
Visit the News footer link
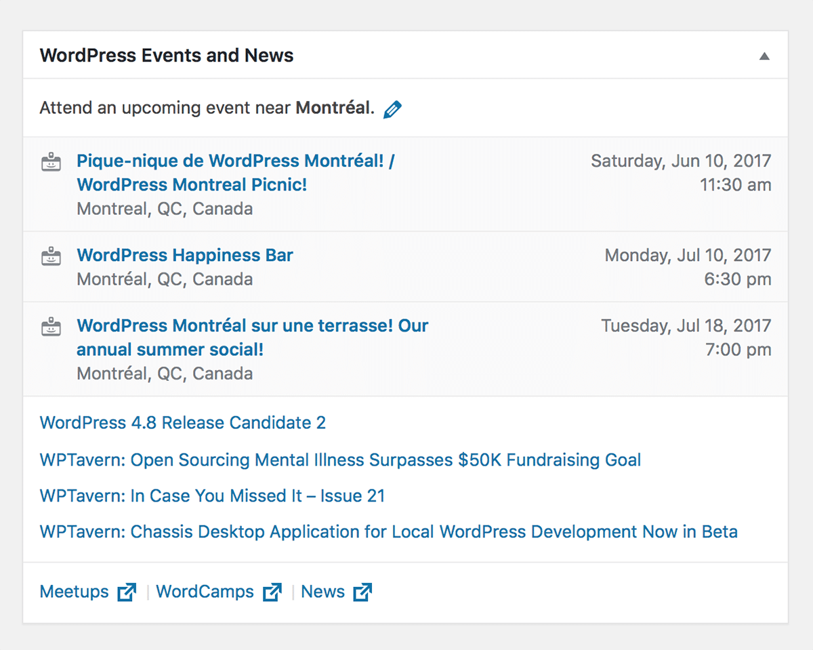pos(323,592)
